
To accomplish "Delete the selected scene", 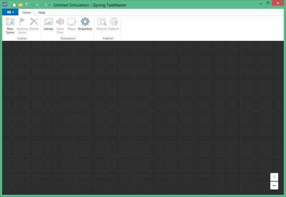I will (x=34, y=24).
